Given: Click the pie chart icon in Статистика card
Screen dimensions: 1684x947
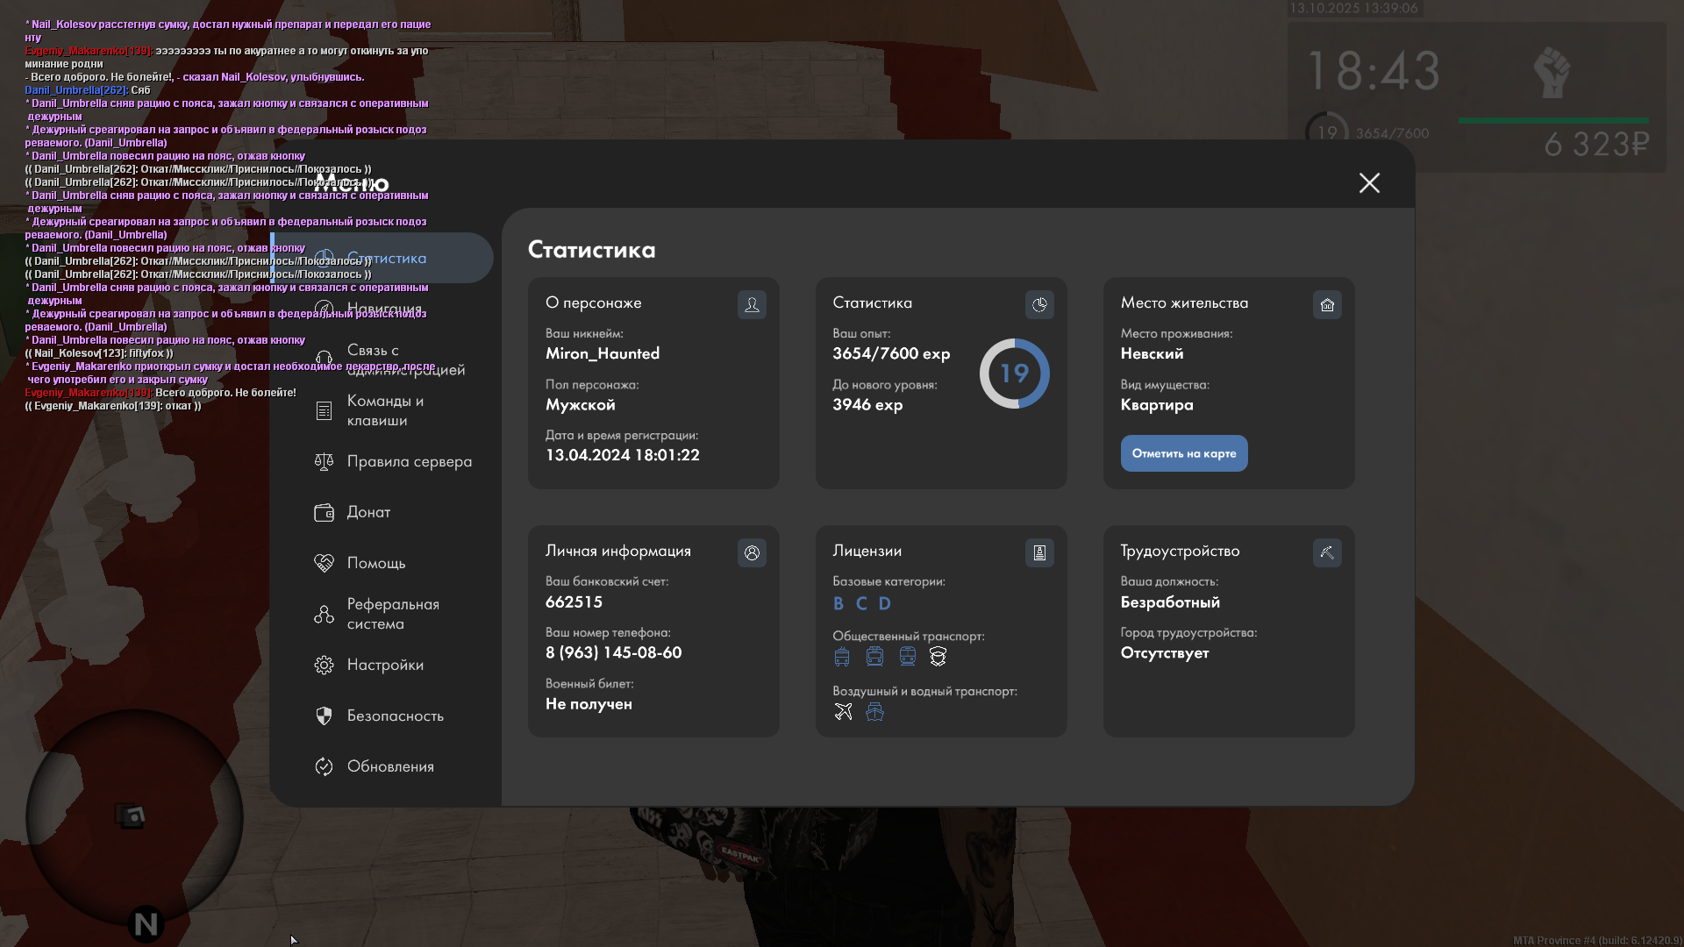Looking at the screenshot, I should [x=1039, y=305].
